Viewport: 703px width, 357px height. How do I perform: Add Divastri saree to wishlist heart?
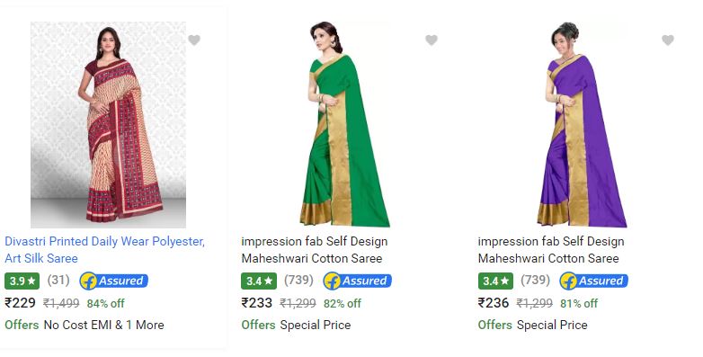click(x=194, y=40)
